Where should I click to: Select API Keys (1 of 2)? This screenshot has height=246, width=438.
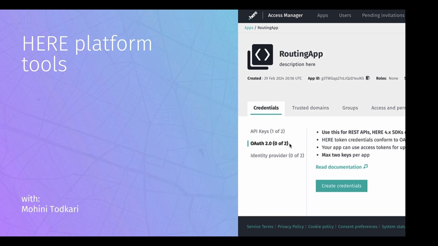pyautogui.click(x=268, y=131)
